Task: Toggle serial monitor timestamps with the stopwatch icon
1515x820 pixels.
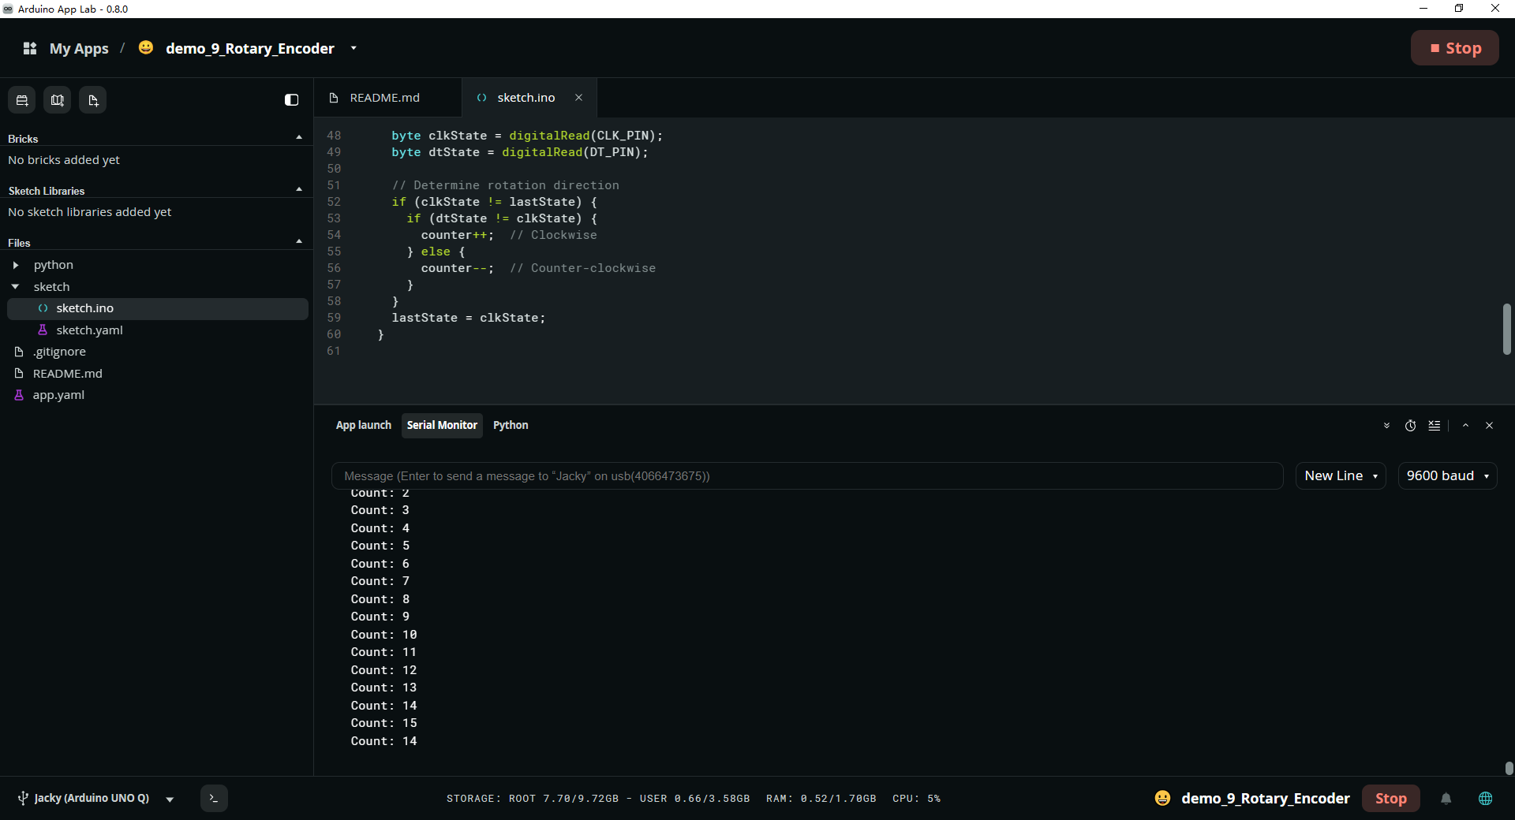Action: [1410, 426]
